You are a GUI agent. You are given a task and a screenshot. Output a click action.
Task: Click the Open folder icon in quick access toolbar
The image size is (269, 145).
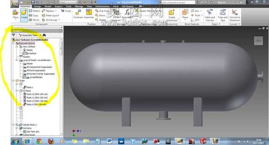click(28, 2)
